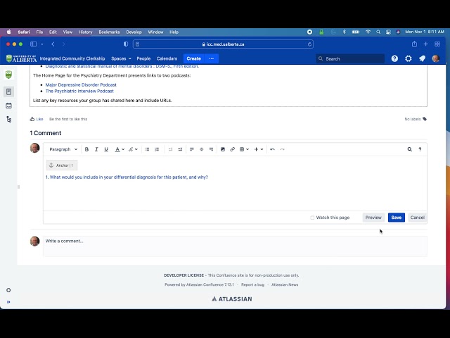The width and height of the screenshot is (450, 338).
Task: Toggle underline formatting in comment editor
Action: tap(106, 149)
